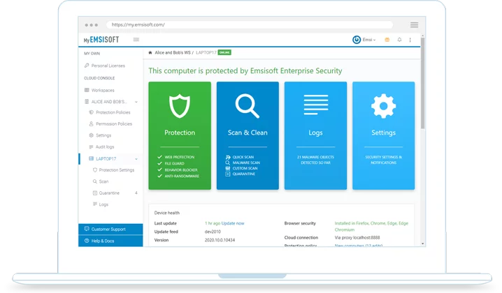Click the scrollbar down arrow

tap(422, 243)
